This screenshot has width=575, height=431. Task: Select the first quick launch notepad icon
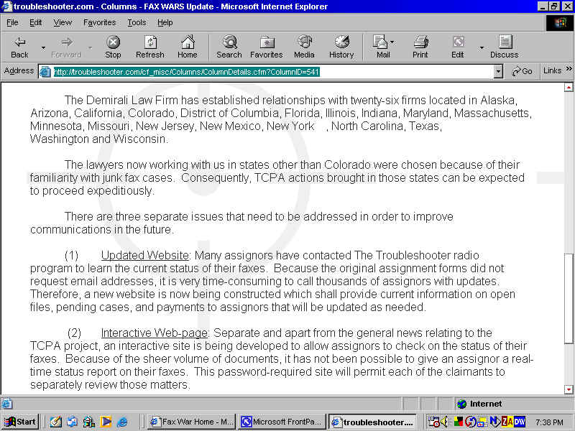point(56,422)
